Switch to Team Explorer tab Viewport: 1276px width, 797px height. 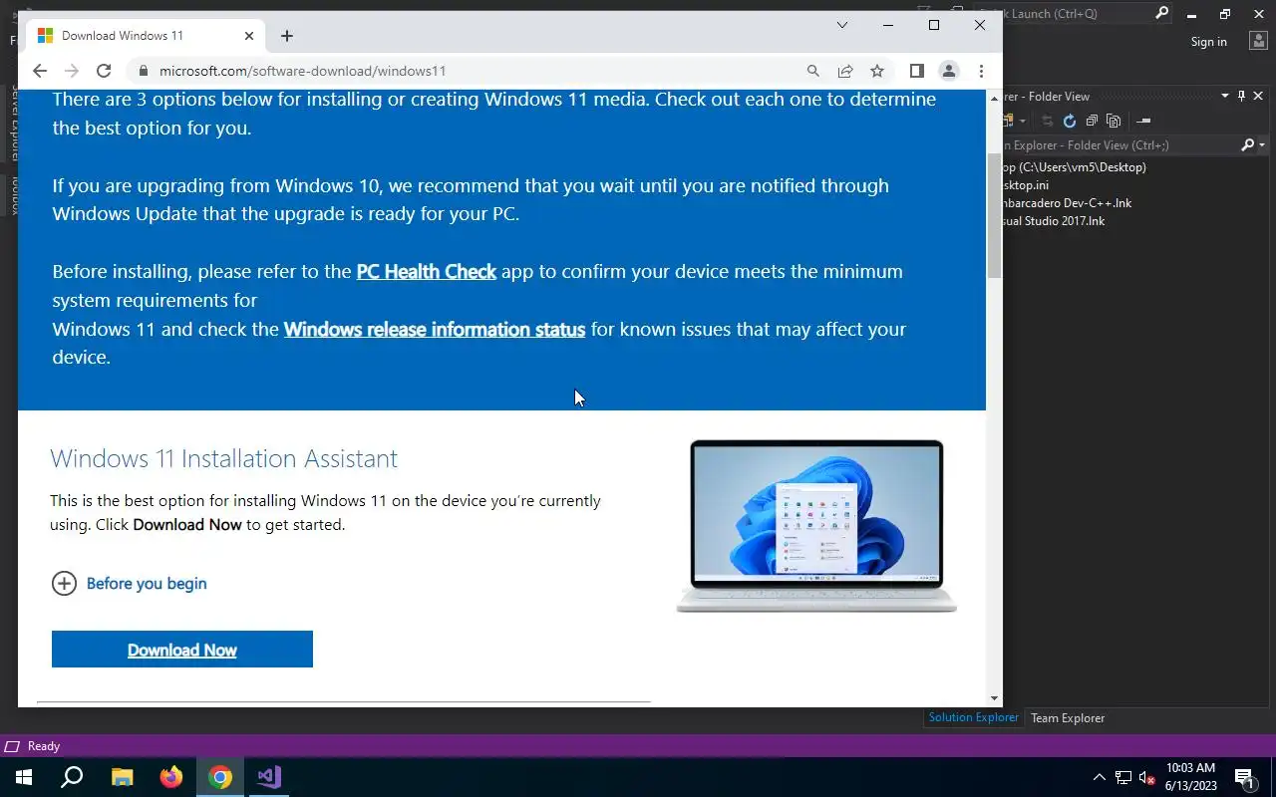click(1068, 718)
